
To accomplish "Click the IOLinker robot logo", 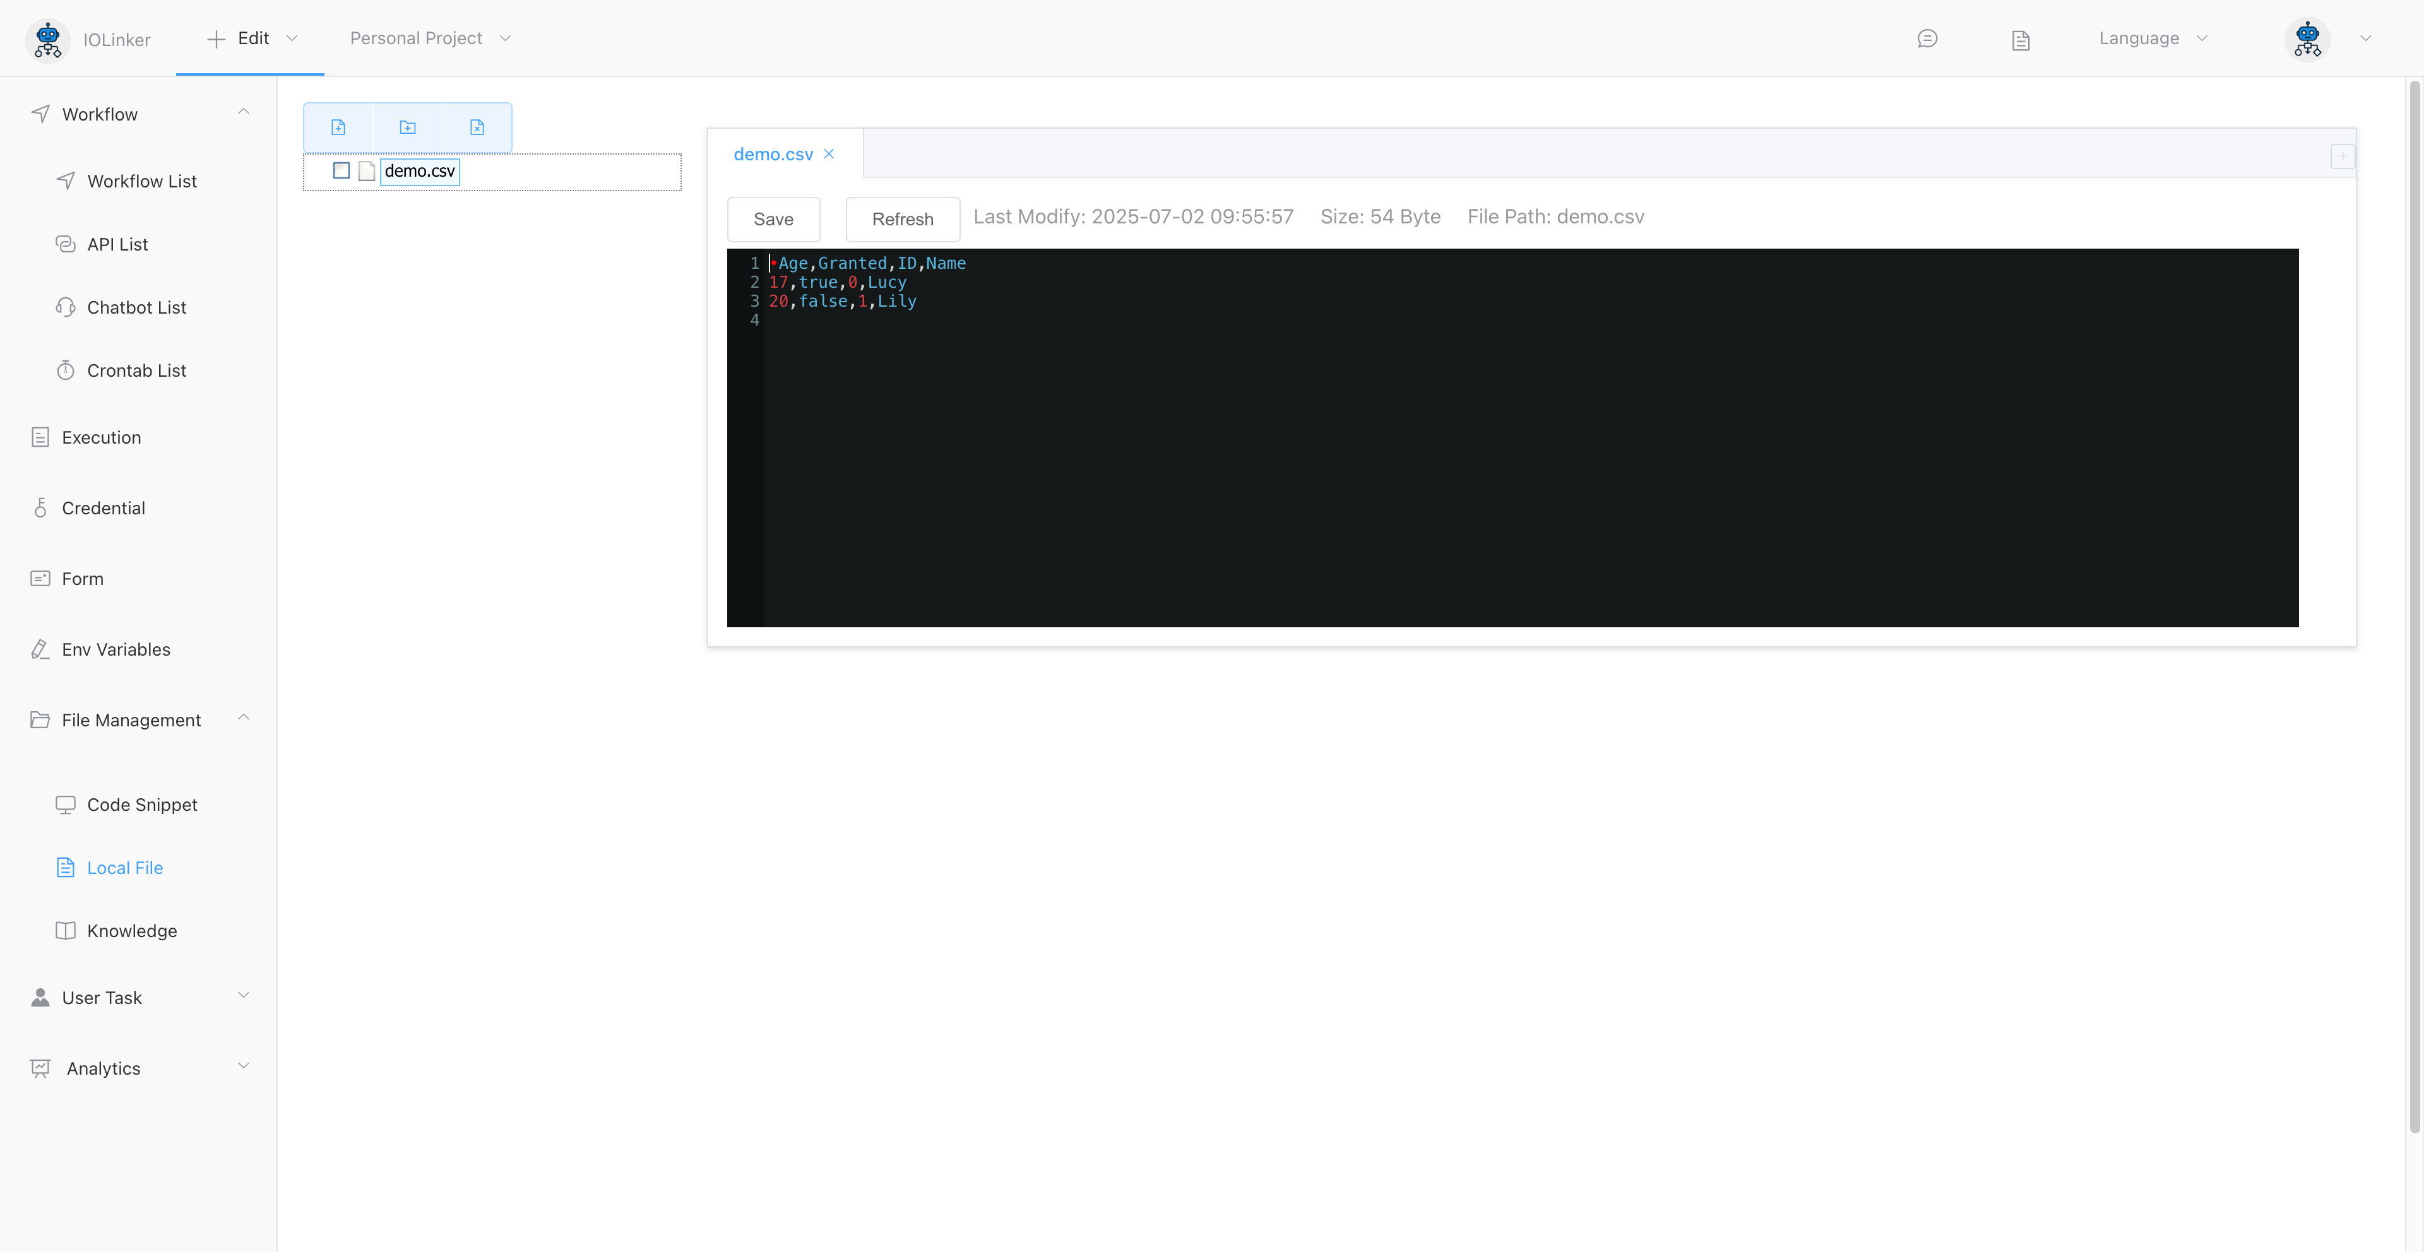I will [47, 38].
